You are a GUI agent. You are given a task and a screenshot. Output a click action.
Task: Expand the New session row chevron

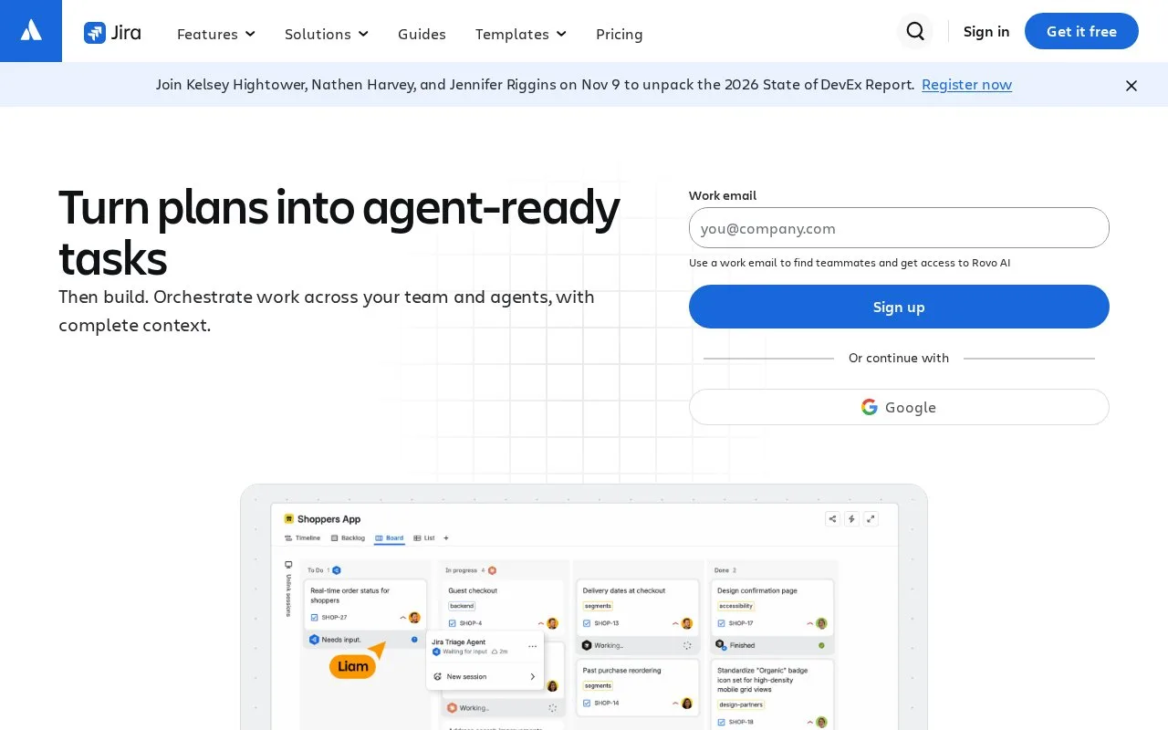(x=532, y=677)
